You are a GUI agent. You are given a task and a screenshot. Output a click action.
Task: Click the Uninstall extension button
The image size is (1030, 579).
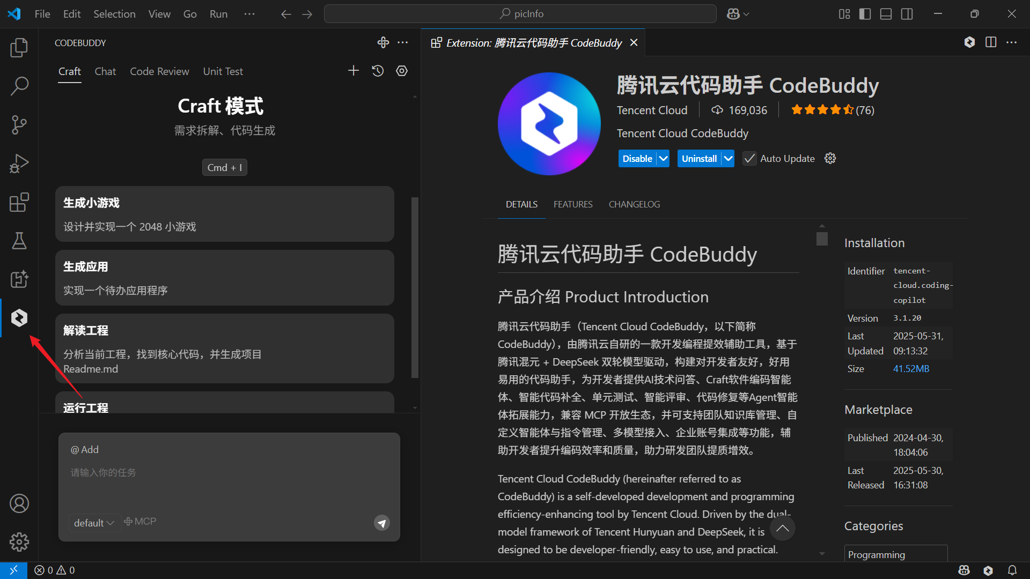(699, 159)
